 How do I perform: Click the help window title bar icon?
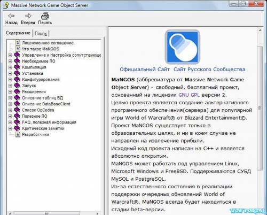click(6, 5)
